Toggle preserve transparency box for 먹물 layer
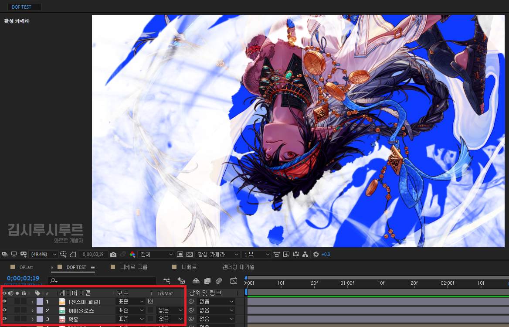Viewport: 509px width, 327px height. (x=151, y=319)
